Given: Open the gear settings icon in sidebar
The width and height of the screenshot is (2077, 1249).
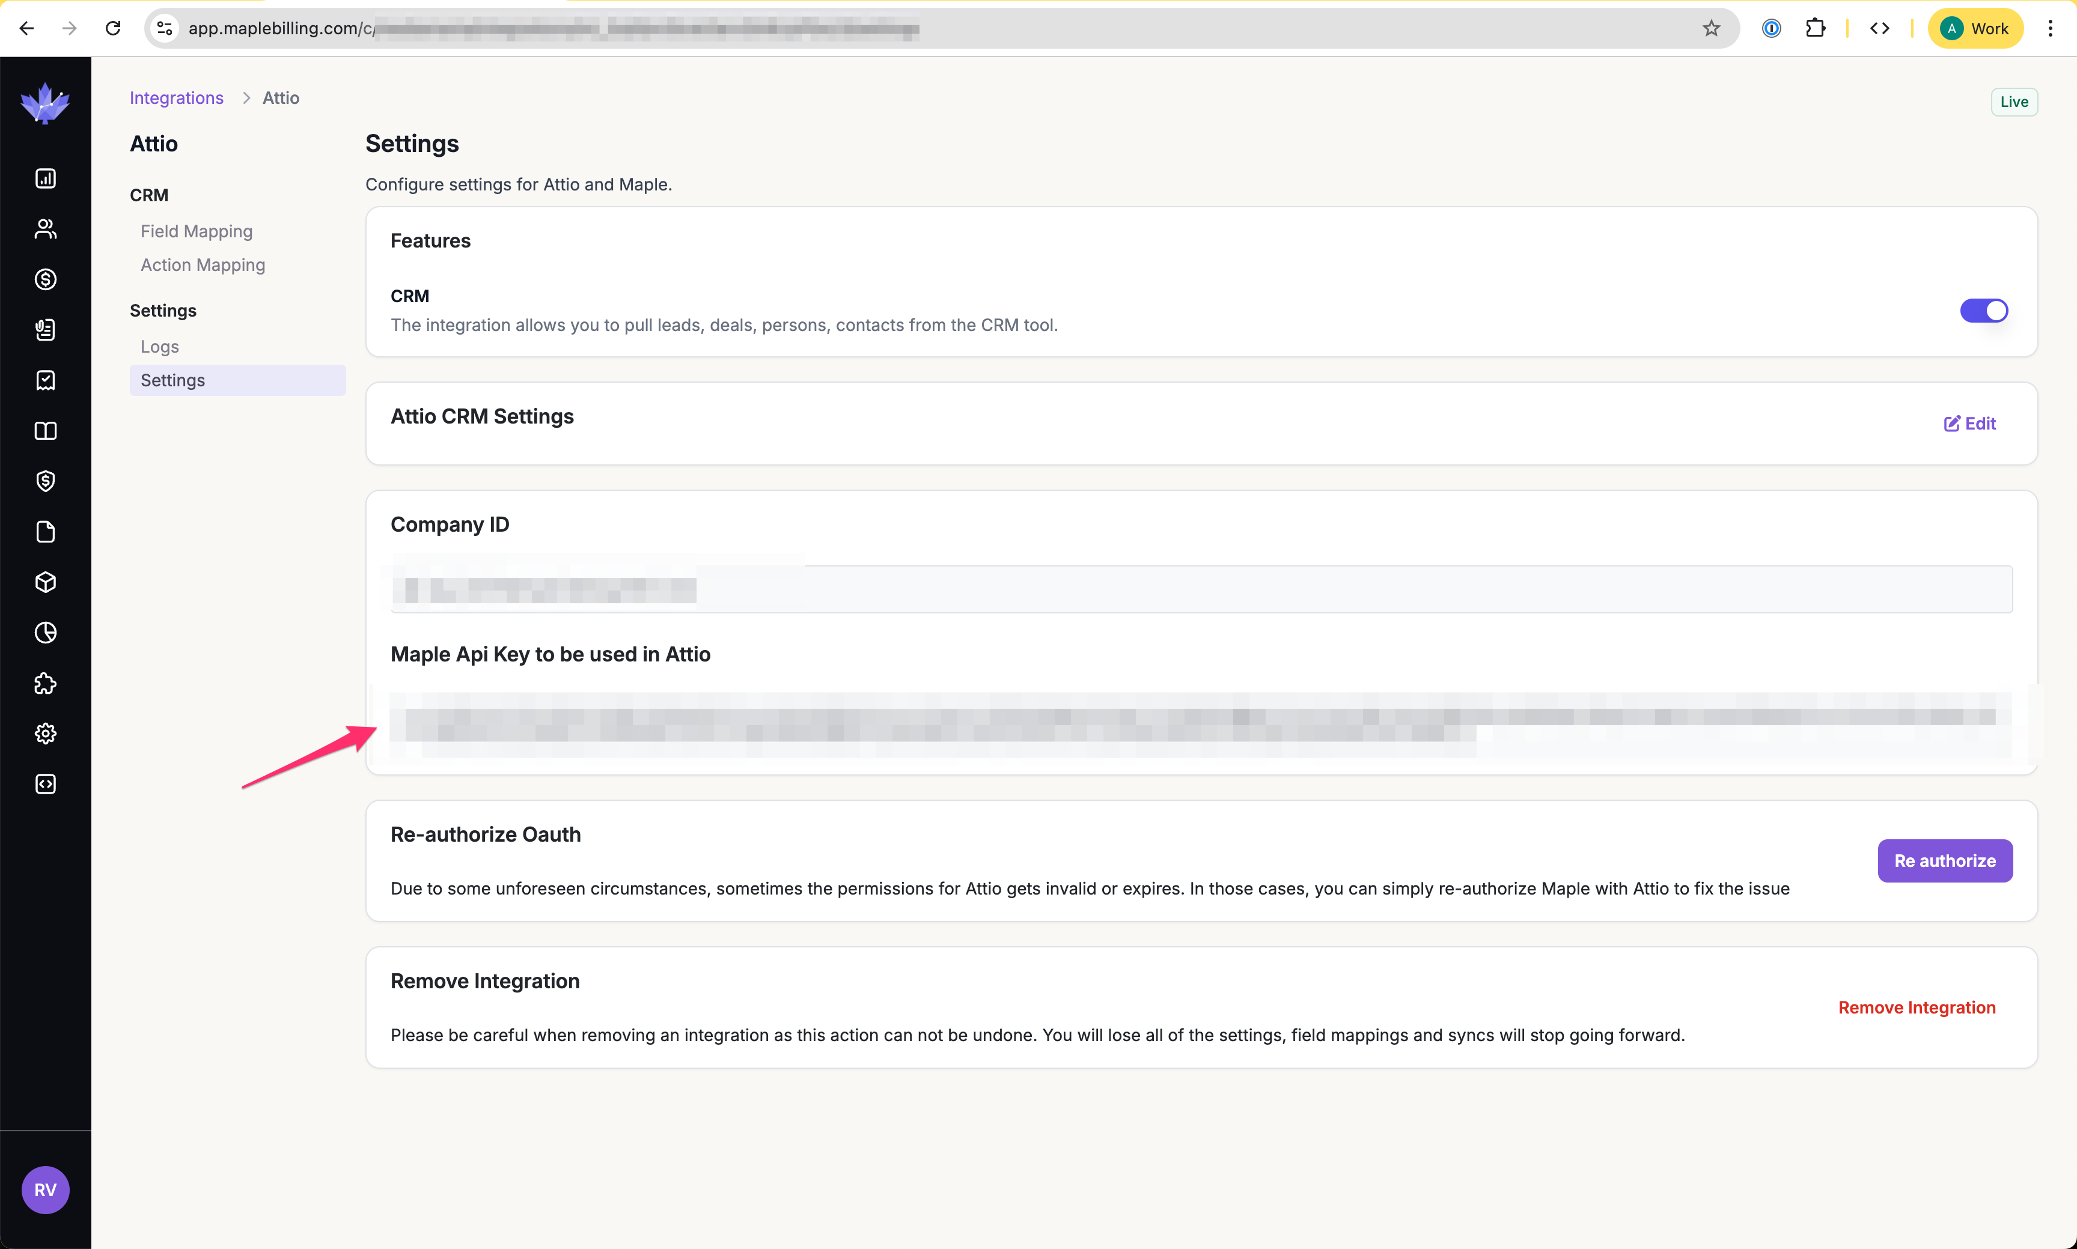Looking at the screenshot, I should pyautogui.click(x=46, y=734).
